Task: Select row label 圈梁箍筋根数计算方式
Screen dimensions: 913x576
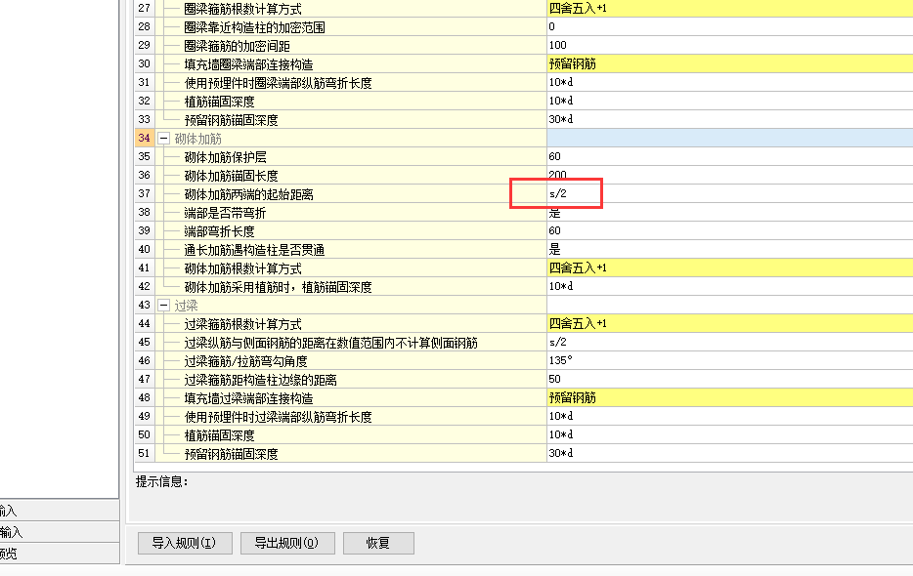Action: pos(242,9)
